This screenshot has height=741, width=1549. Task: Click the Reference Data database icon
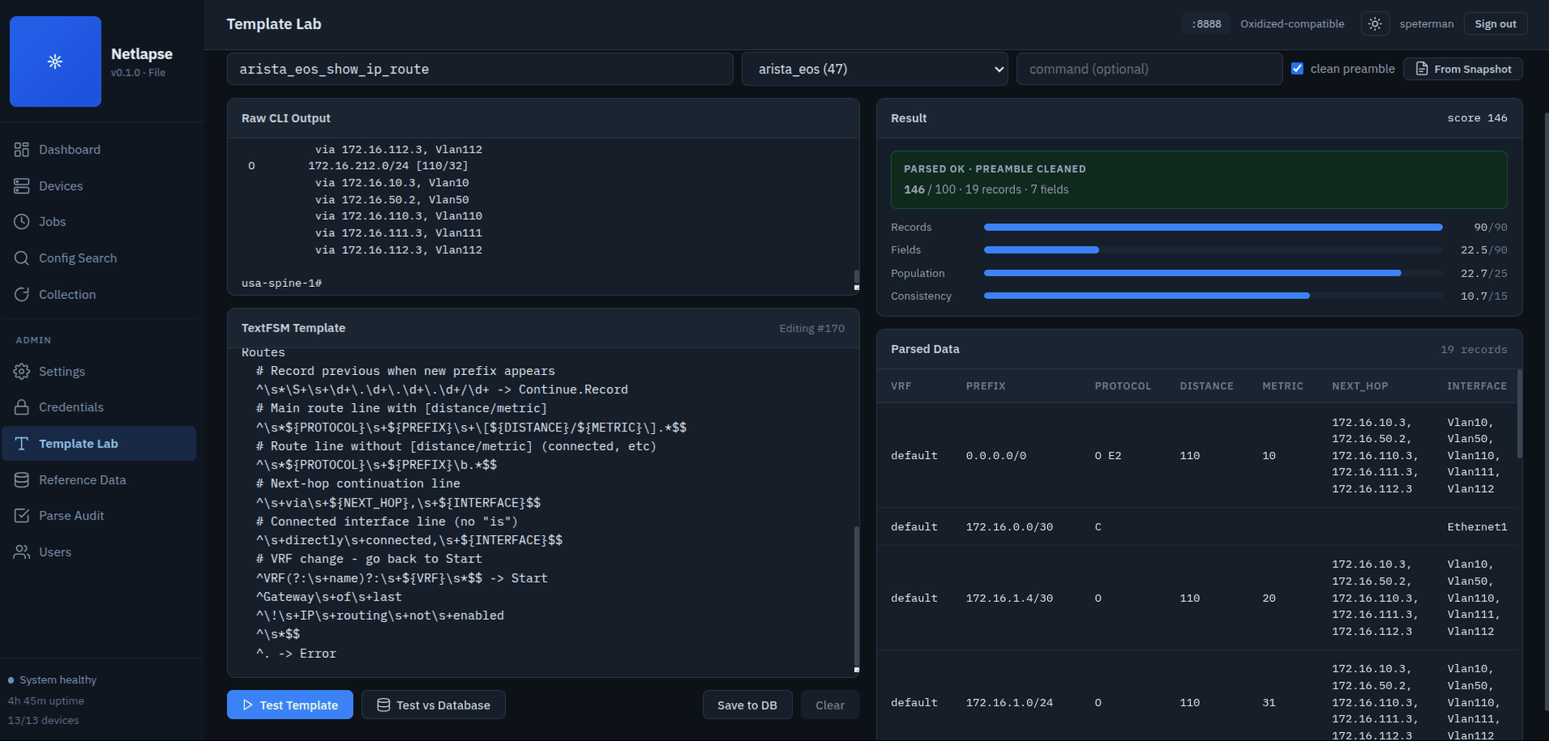tap(22, 480)
